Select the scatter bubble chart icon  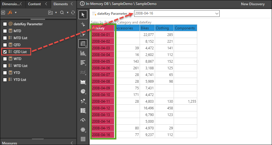(x=83, y=101)
